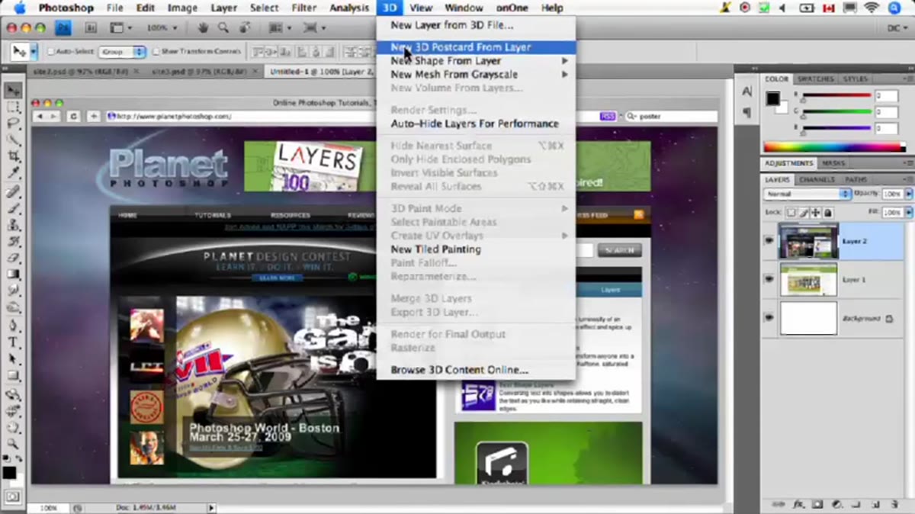
Task: Switch to the Swatches tab
Action: coord(816,79)
